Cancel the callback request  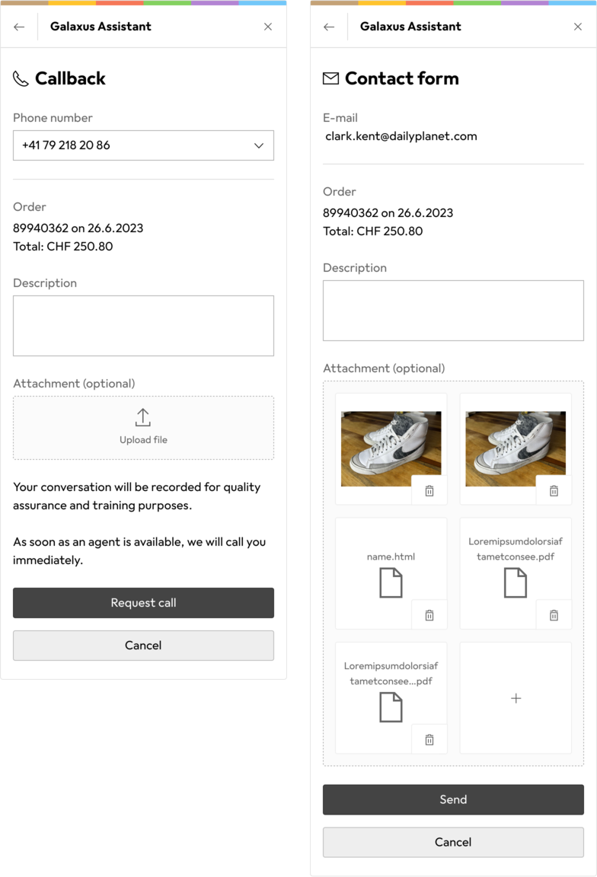pyautogui.click(x=143, y=646)
